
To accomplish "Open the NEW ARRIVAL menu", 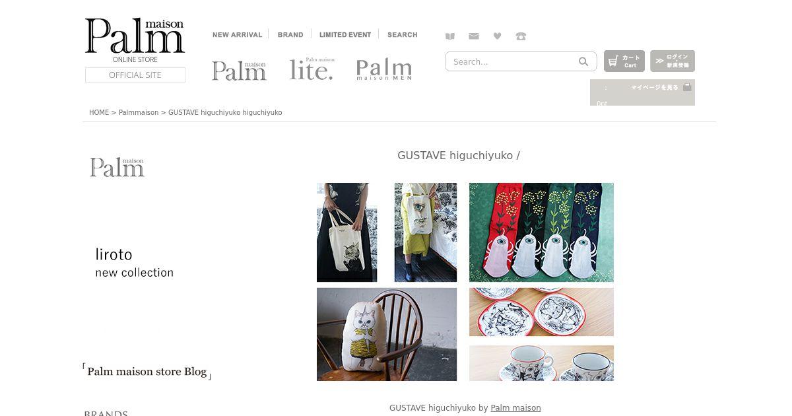I will [x=238, y=35].
